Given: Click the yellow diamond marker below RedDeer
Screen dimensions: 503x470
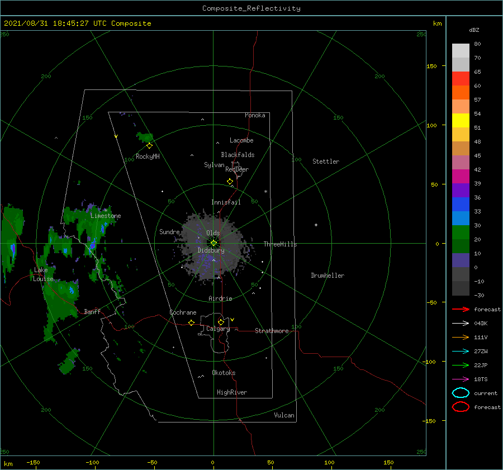Looking at the screenshot, I should coord(230,181).
